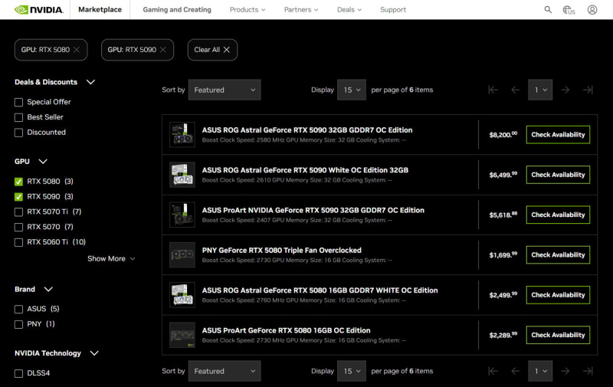Enable the Discounted checkbox
This screenshot has width=613, height=387.
(18, 133)
